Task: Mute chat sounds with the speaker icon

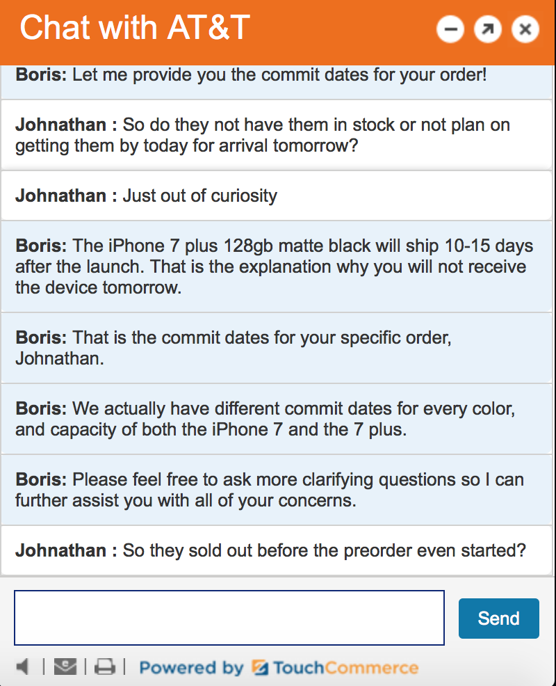Action: tap(22, 667)
